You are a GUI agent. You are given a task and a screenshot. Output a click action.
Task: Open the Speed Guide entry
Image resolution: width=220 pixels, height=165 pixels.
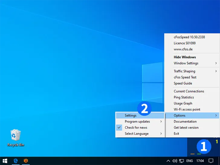(192, 83)
